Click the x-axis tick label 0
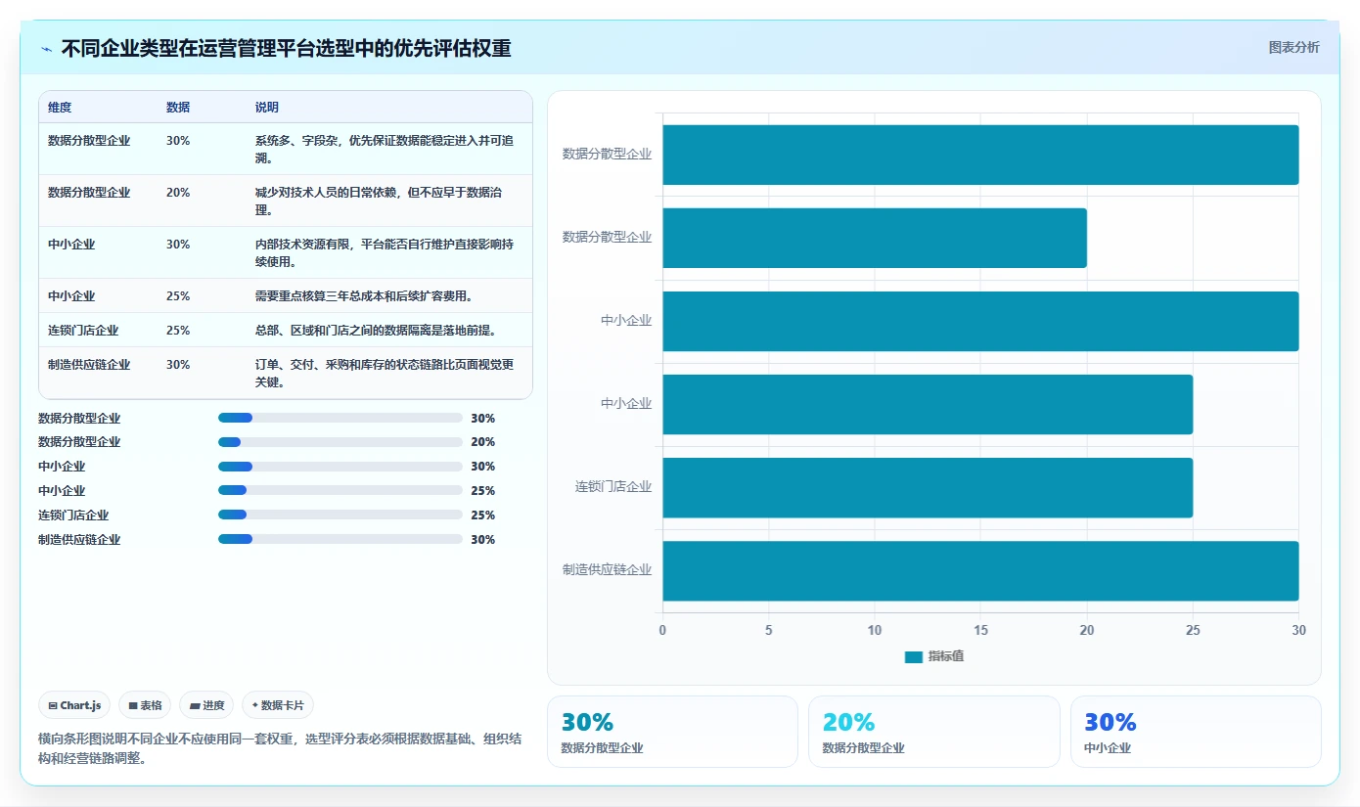Viewport: 1360px width, 807px height. [x=662, y=631]
